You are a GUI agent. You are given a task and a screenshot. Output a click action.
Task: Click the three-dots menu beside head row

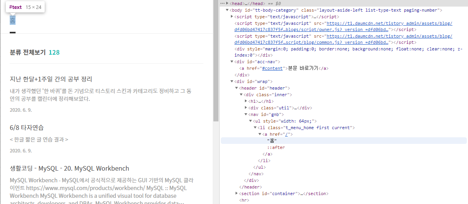222,3
